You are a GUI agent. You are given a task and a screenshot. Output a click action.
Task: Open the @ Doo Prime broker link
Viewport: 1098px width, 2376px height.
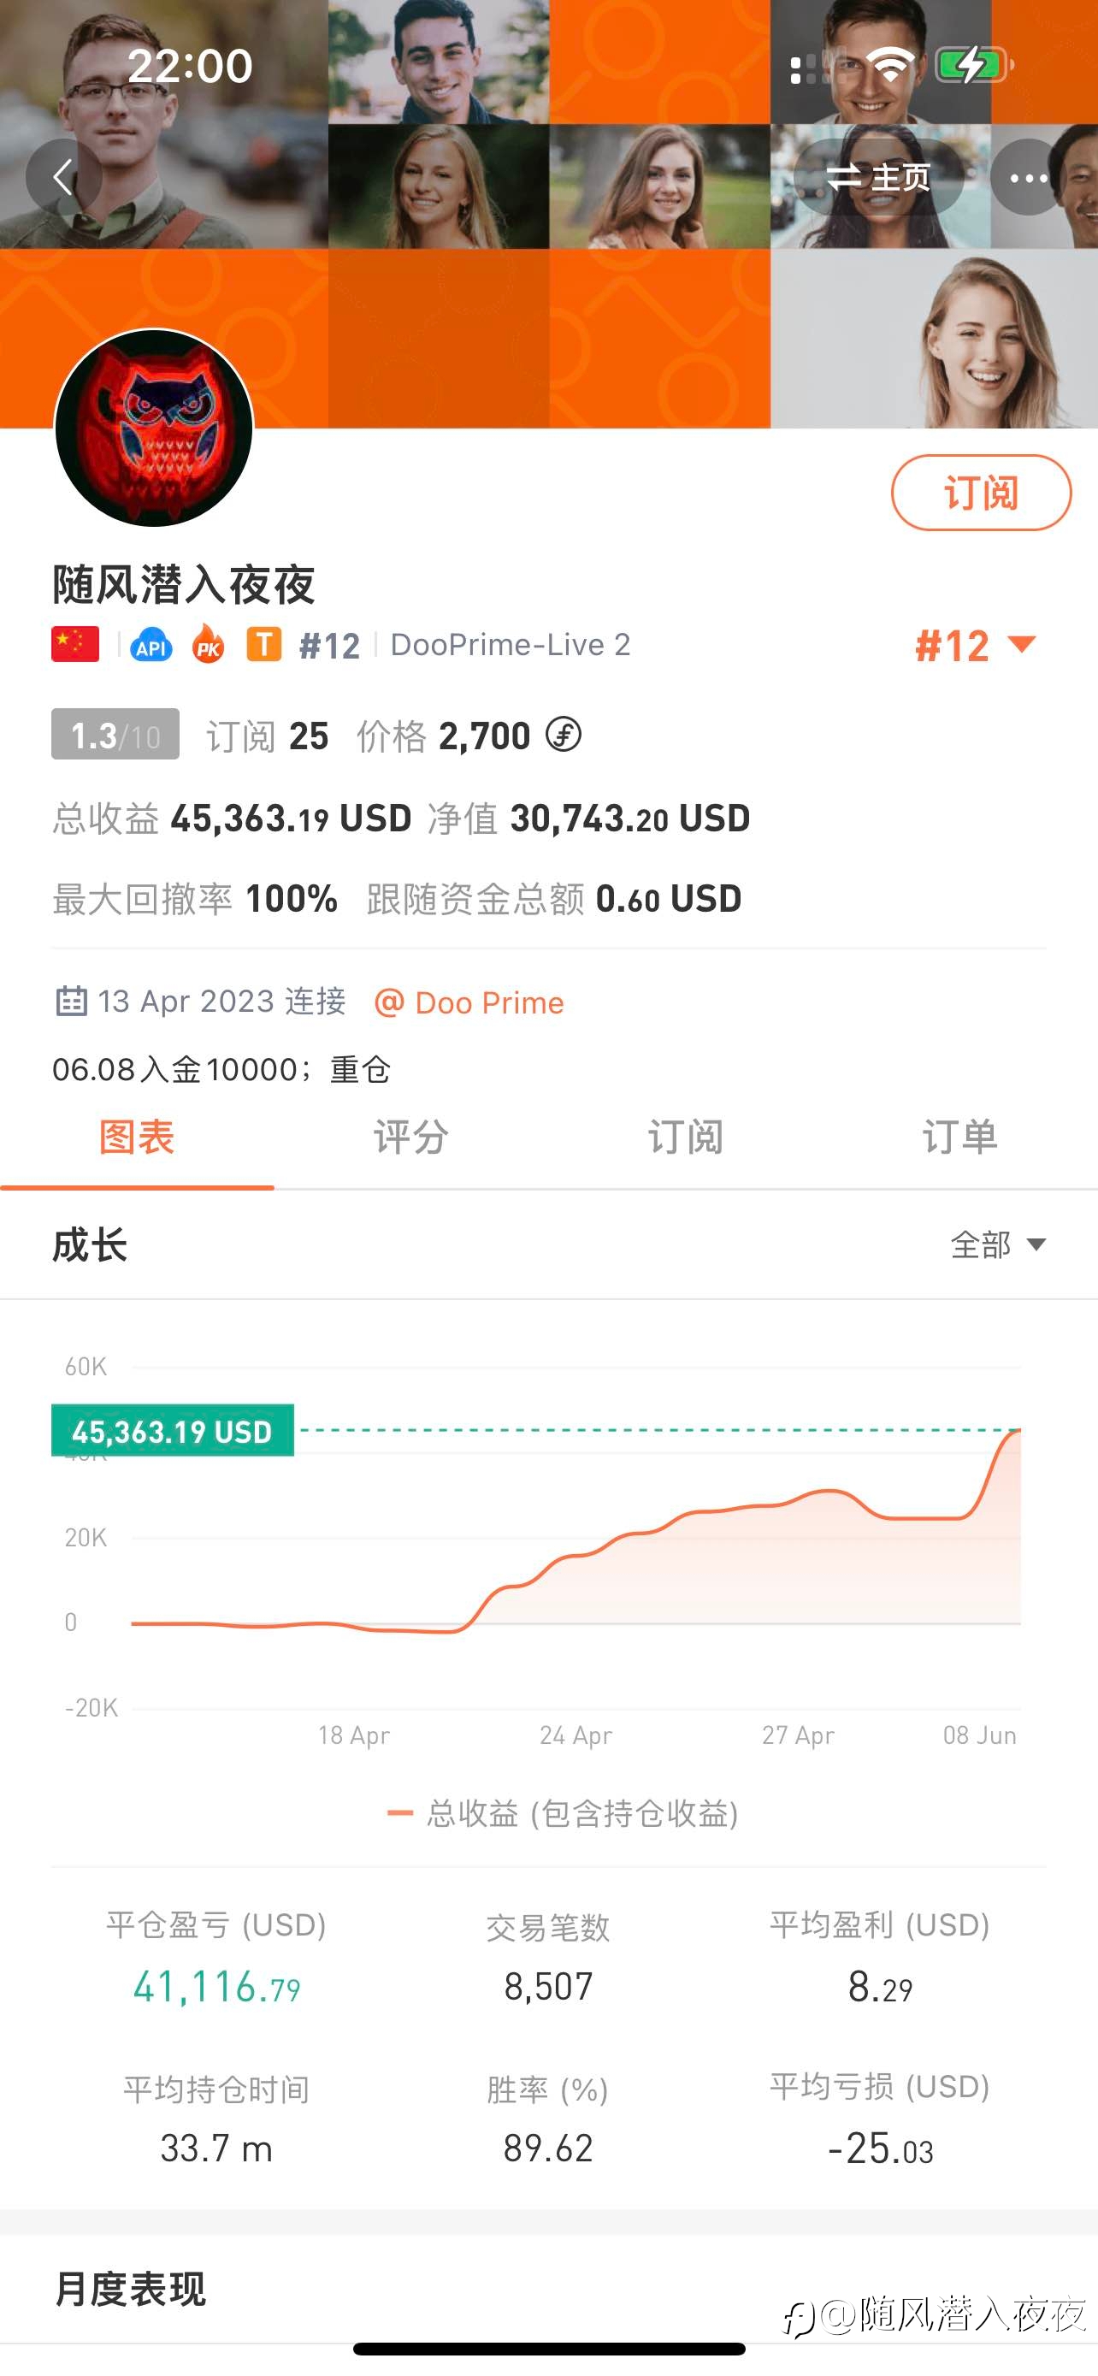click(469, 1002)
